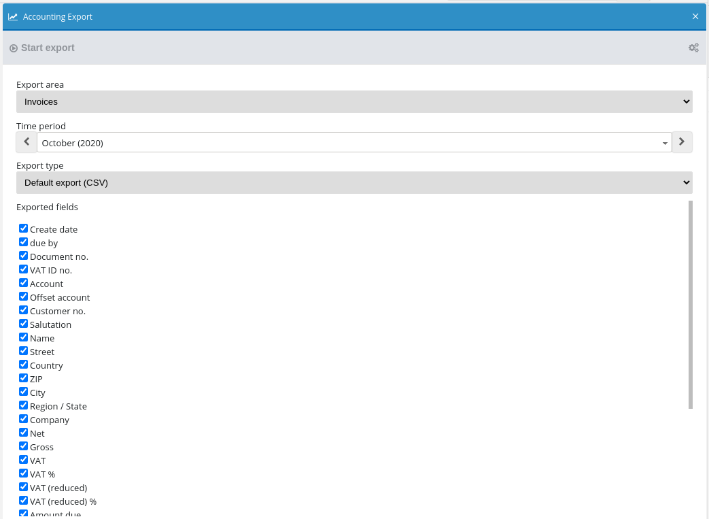Click the Start export button
This screenshot has height=519, width=709.
[x=42, y=48]
